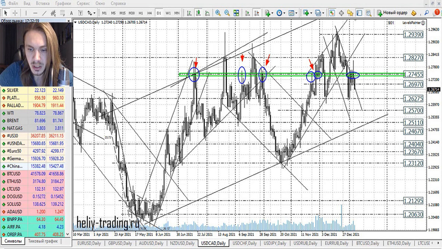Screen dimensions: 442x249
Task: Activate the crosshair tool
Action: 15,13
